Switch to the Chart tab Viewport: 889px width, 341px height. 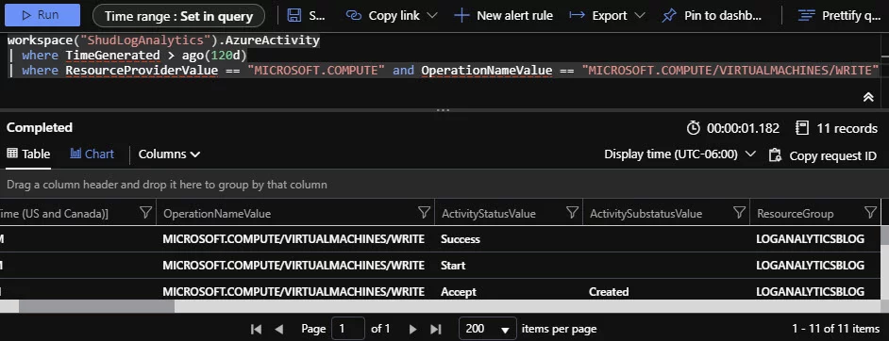click(92, 154)
